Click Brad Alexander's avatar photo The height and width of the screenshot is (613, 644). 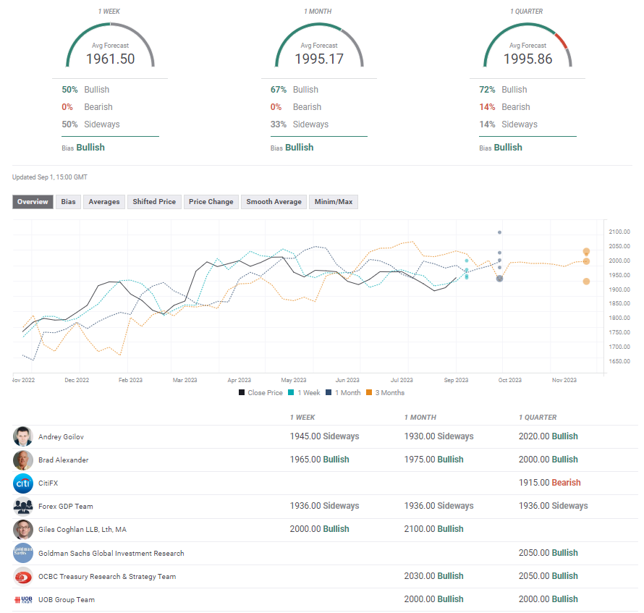click(x=23, y=460)
